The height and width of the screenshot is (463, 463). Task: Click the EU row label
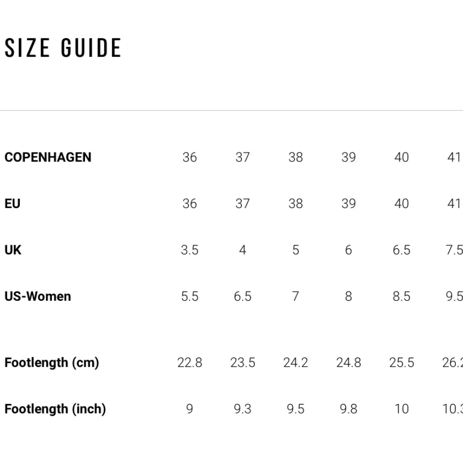pos(12,204)
